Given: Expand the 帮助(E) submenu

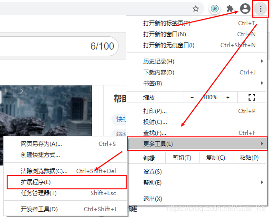Looking at the screenshot, I should pos(197,182).
